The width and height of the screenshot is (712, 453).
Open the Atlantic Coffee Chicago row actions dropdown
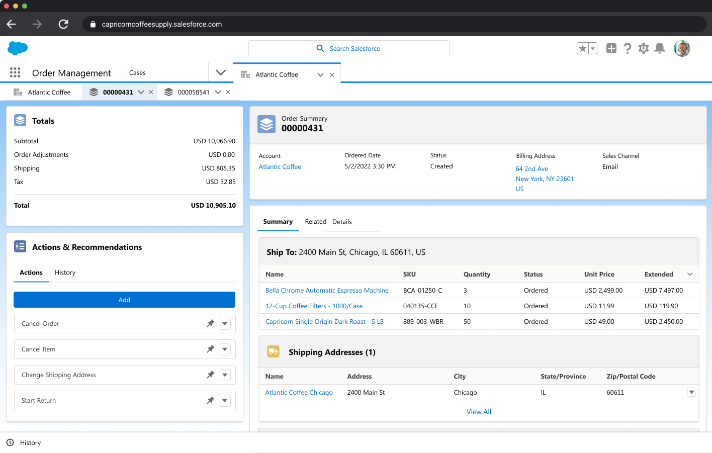(691, 392)
